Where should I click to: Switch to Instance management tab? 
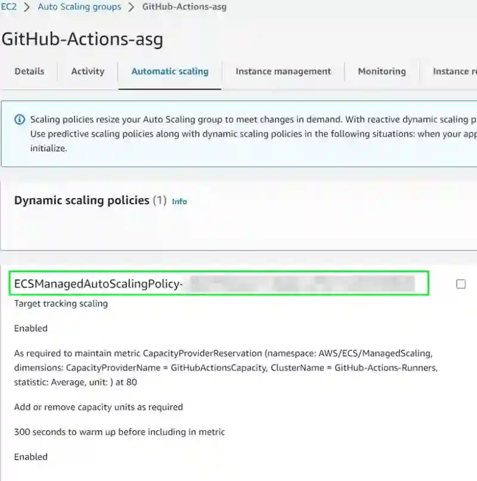pos(283,71)
